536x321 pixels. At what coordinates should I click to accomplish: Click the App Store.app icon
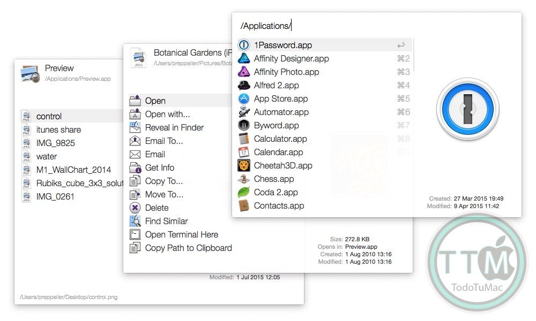point(244,98)
